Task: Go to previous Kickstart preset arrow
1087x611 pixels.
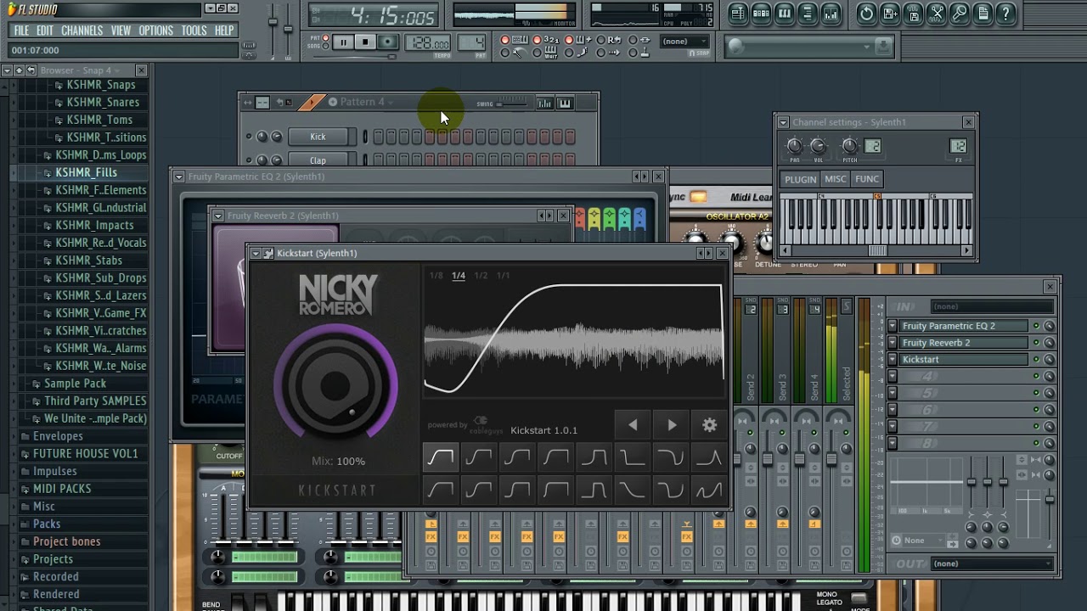Action: click(x=633, y=425)
